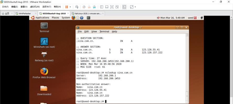The image size is (233, 104).
Task: Open the dropdown arrow beside the stretch display icon
Action: [135, 7]
